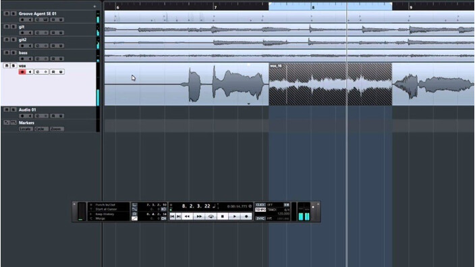The height and width of the screenshot is (267, 475).
Task: Mute the Groove Agent SE 01 track
Action: [6, 13]
